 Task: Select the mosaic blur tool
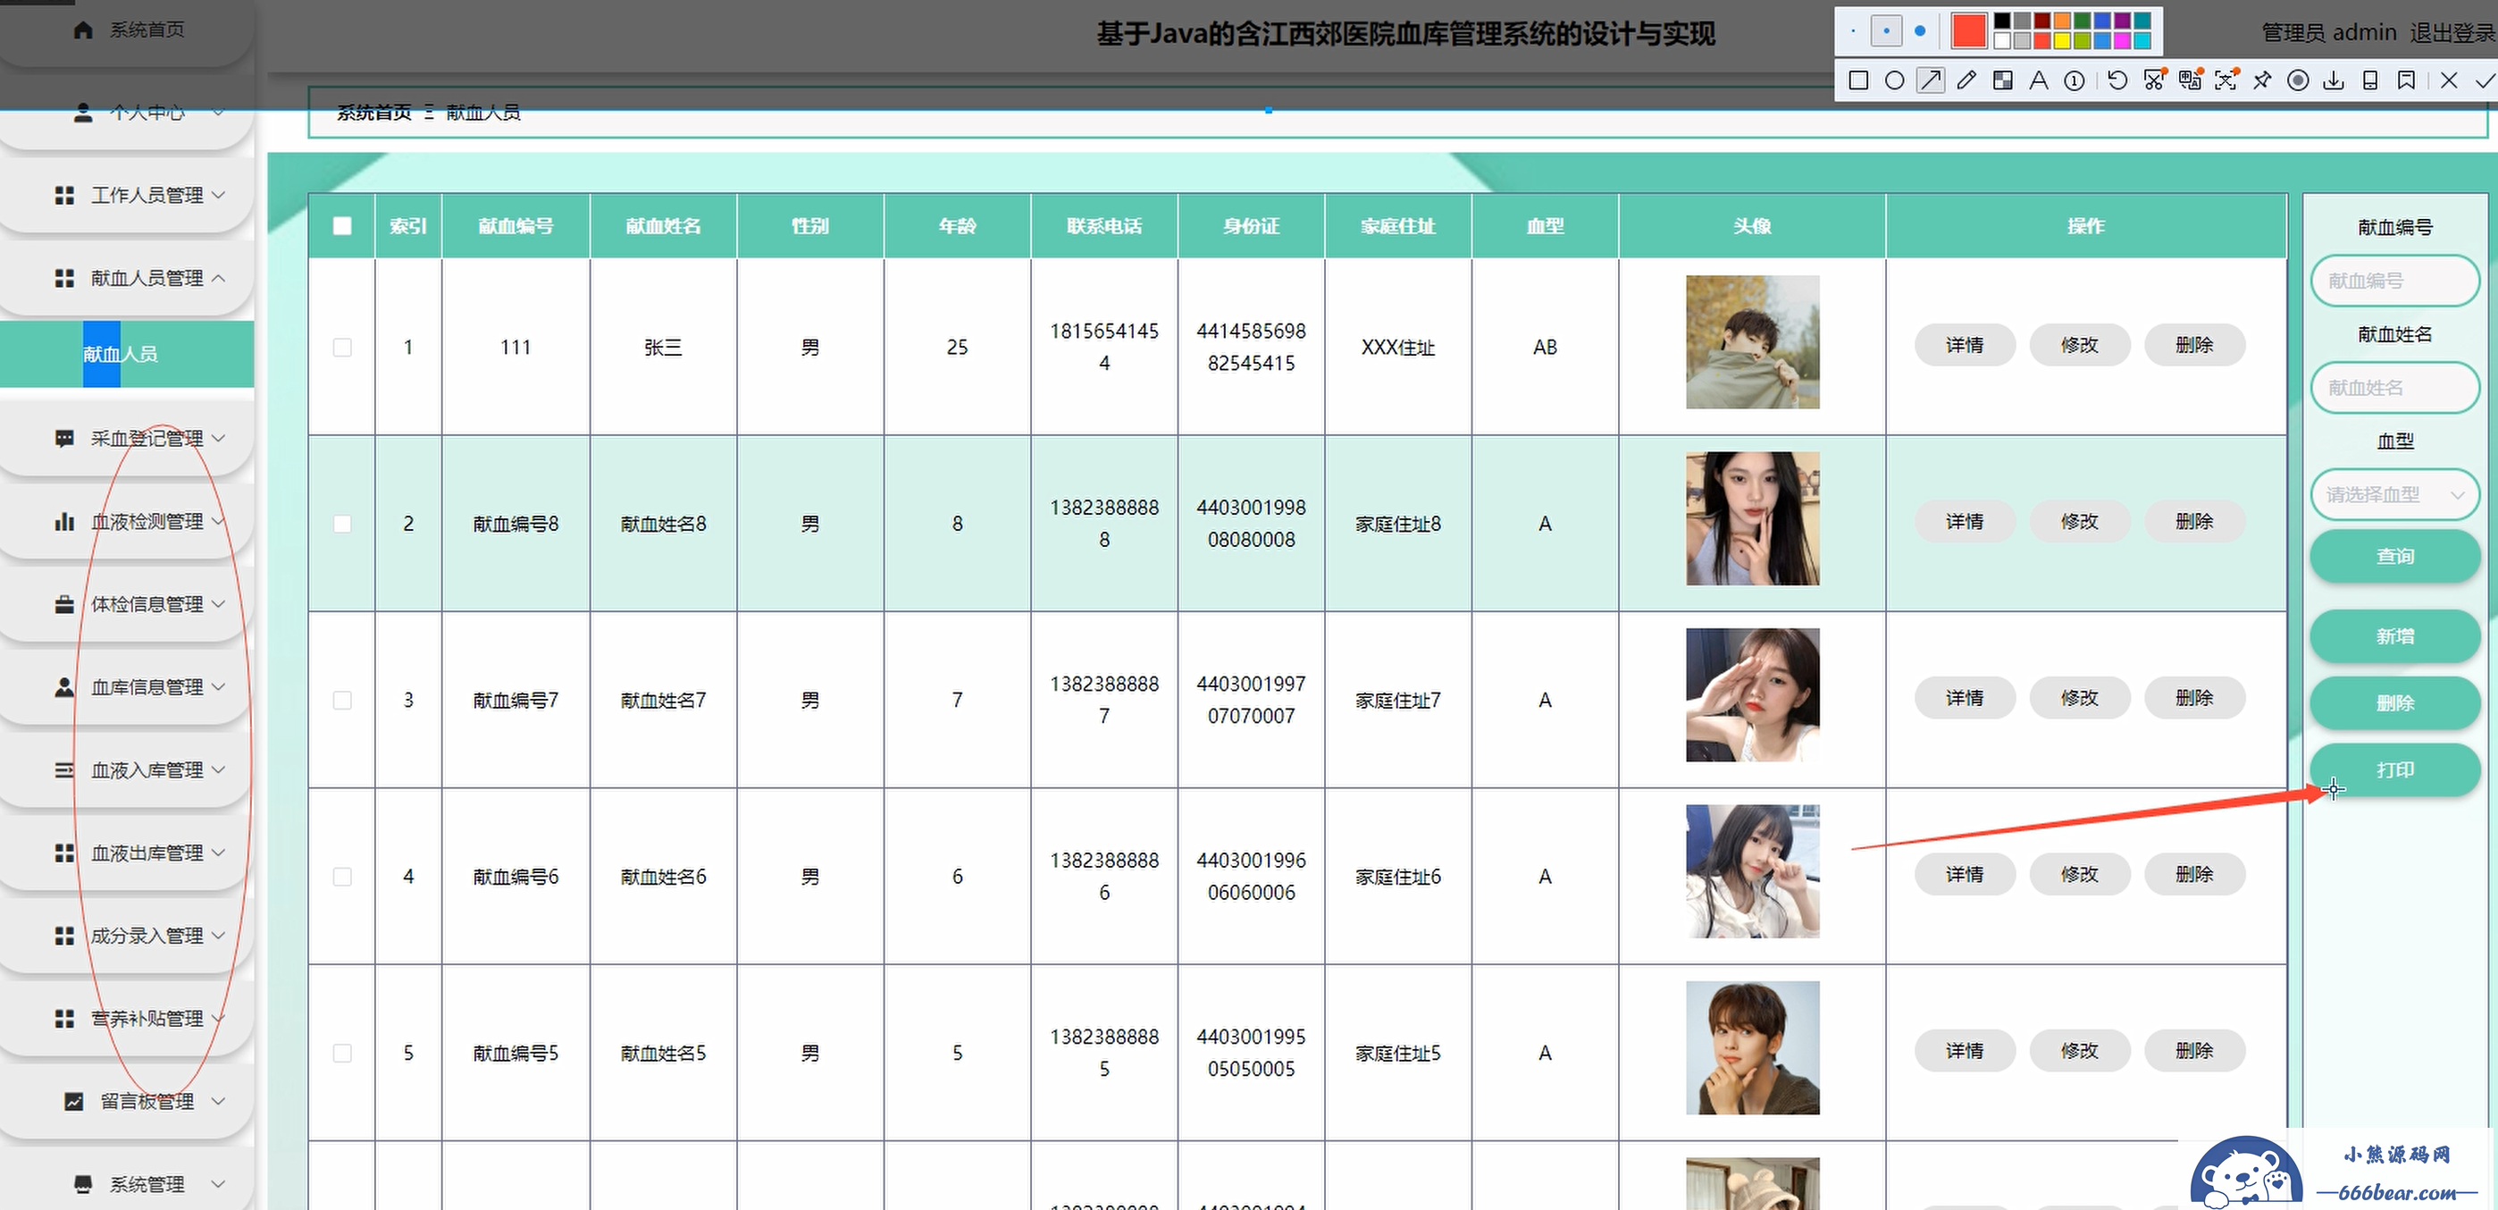(x=2002, y=80)
